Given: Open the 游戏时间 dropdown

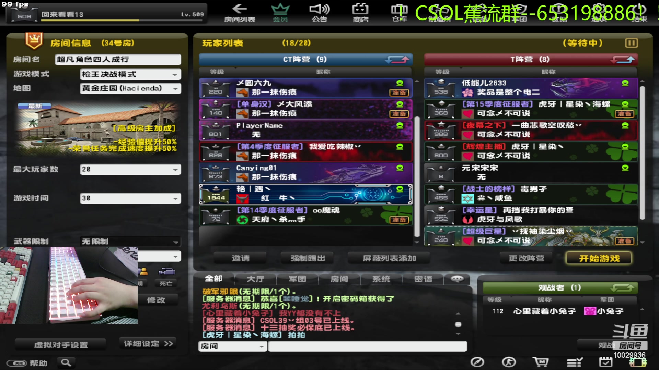Looking at the screenshot, I should [x=130, y=198].
